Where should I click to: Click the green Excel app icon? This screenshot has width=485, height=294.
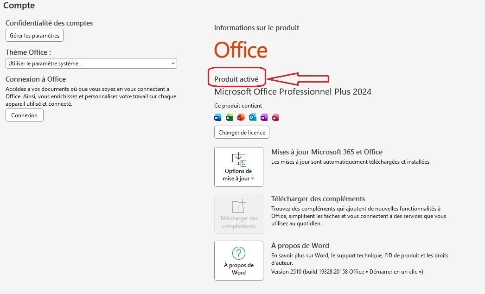pyautogui.click(x=229, y=117)
